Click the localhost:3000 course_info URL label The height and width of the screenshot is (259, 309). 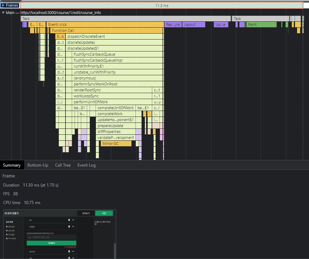pyautogui.click(x=61, y=13)
